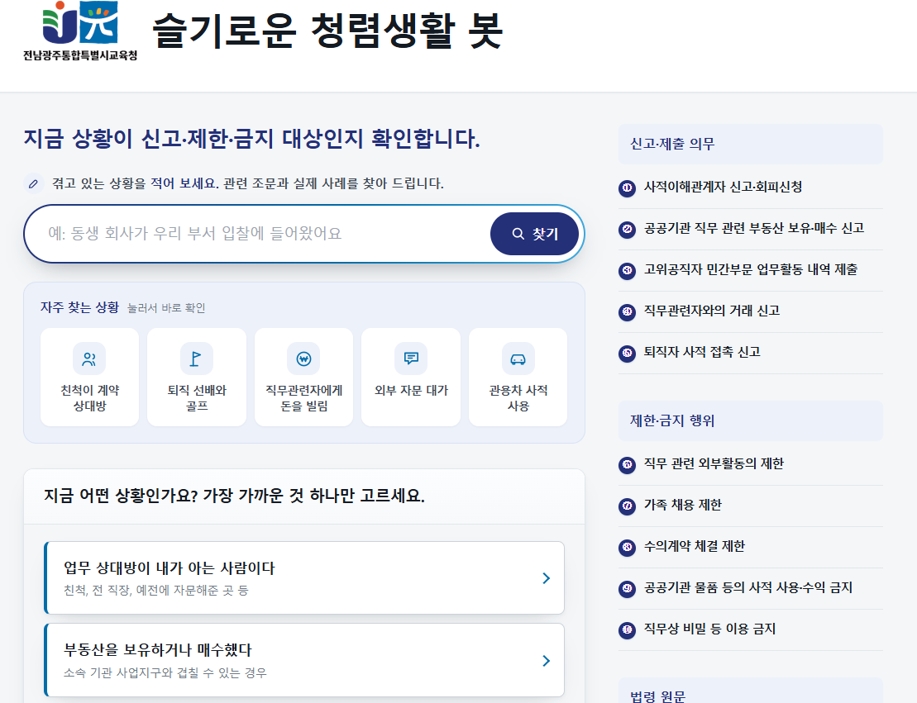
Task: Click the 슬기로운 청렴생활 봇 title
Action: pyautogui.click(x=327, y=31)
